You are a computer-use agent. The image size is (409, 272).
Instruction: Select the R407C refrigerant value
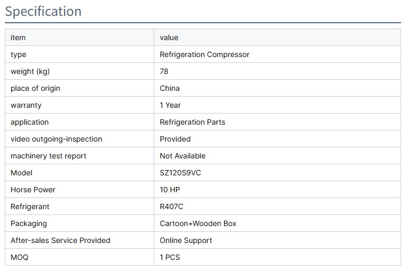(172, 207)
